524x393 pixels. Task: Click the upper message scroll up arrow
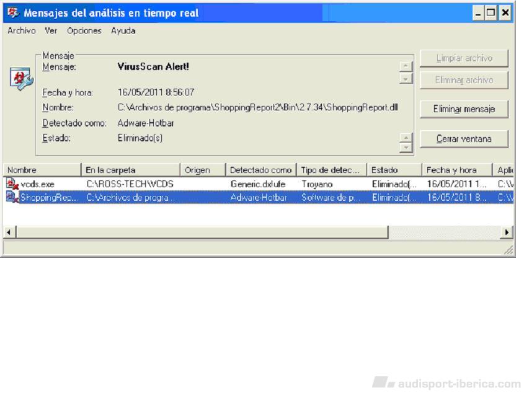pyautogui.click(x=406, y=66)
